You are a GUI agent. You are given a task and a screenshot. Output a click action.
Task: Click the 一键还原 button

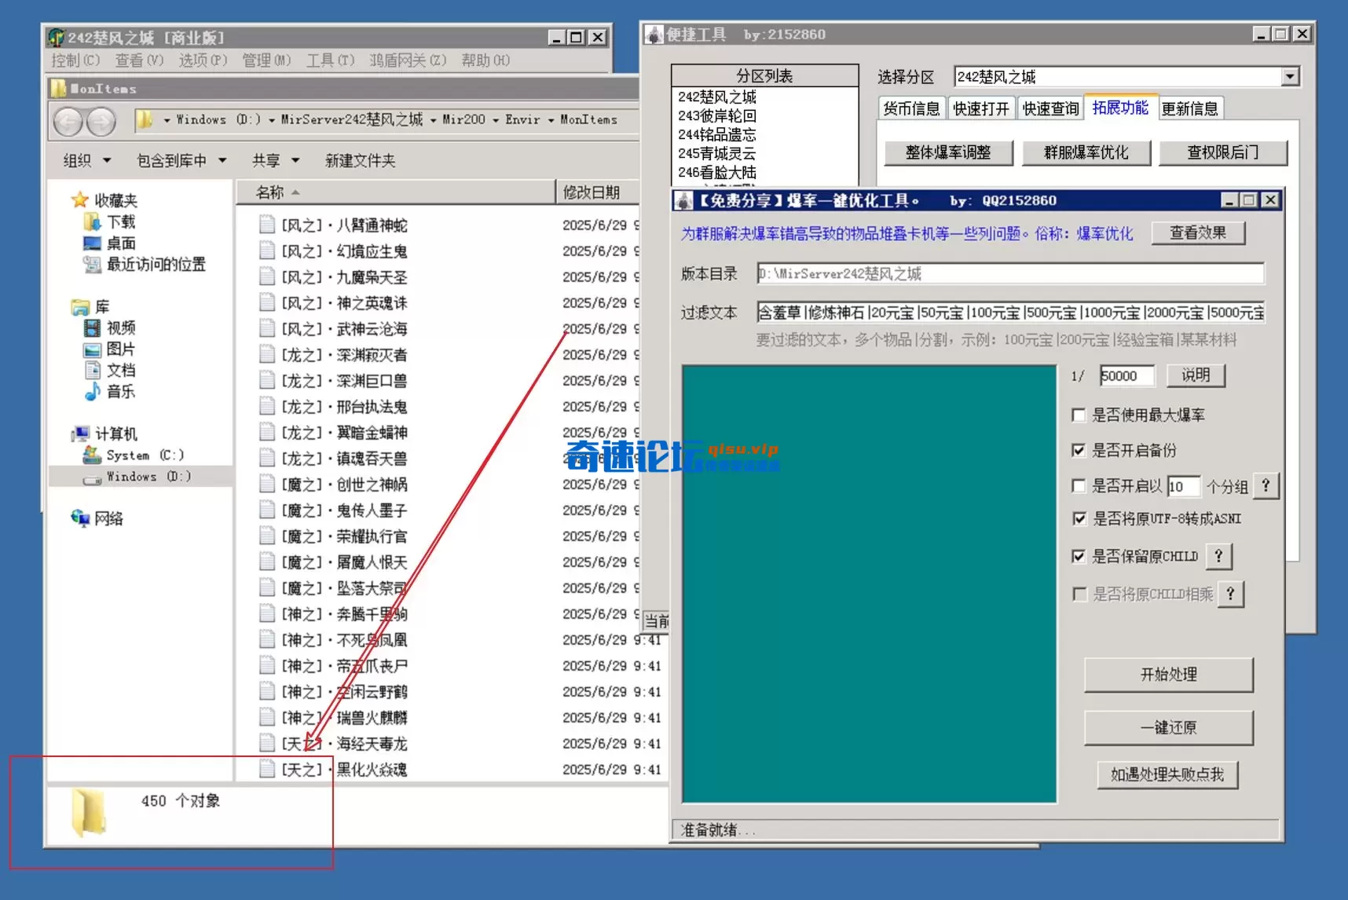tap(1168, 727)
